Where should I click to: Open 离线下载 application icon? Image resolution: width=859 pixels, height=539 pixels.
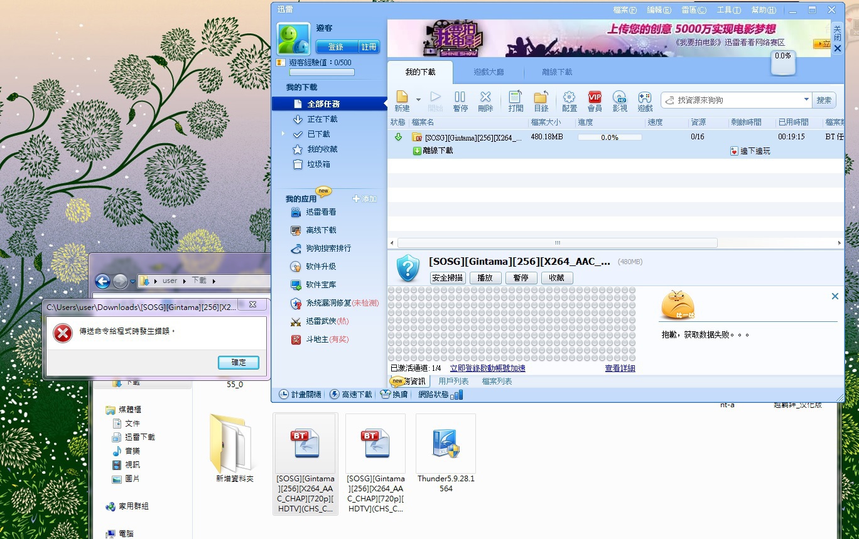point(296,230)
